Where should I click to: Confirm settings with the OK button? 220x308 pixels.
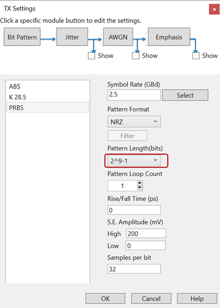click(105, 299)
